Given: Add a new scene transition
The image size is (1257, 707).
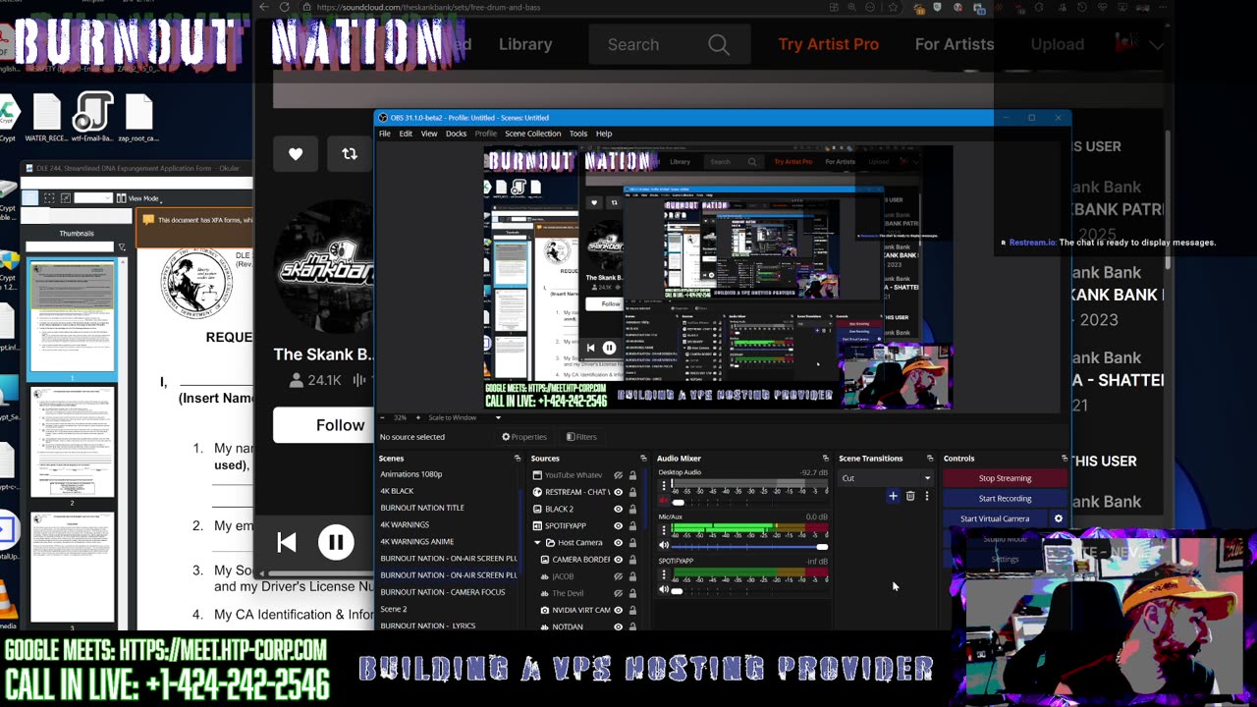Looking at the screenshot, I should click(893, 496).
